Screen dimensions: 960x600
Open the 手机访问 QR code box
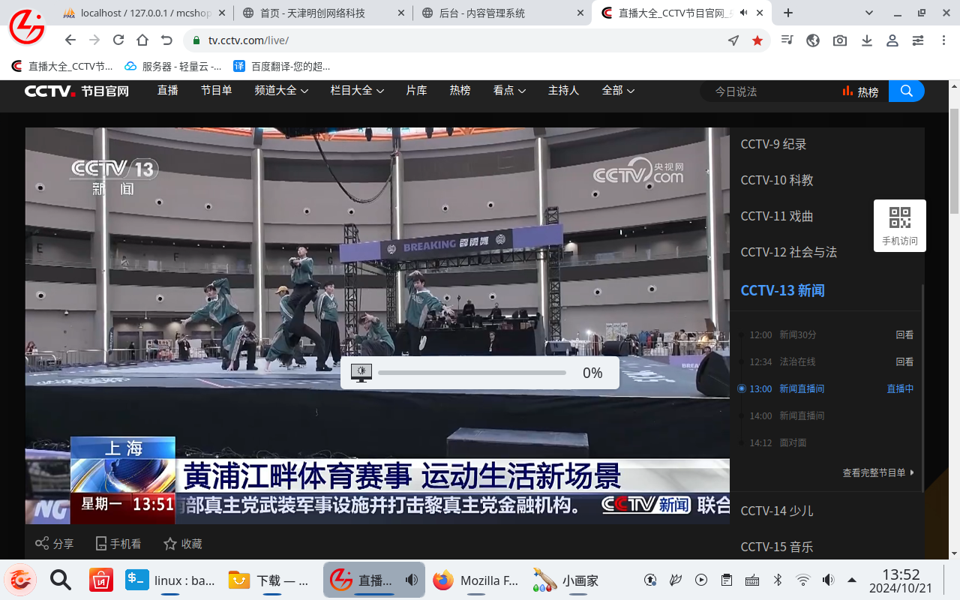[900, 226]
